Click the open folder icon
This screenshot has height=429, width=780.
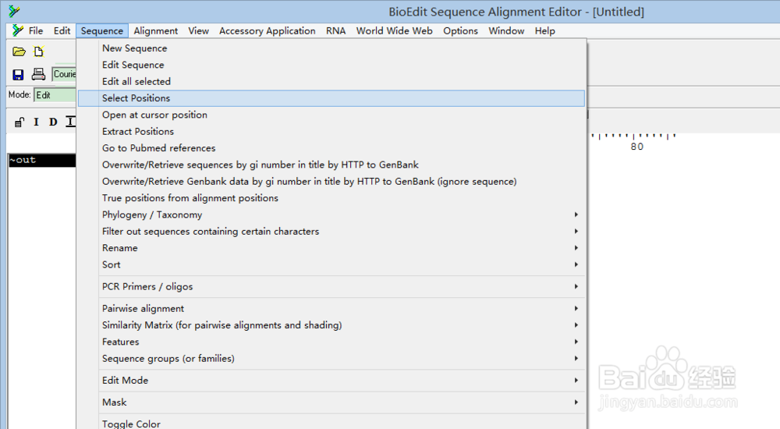(19, 51)
